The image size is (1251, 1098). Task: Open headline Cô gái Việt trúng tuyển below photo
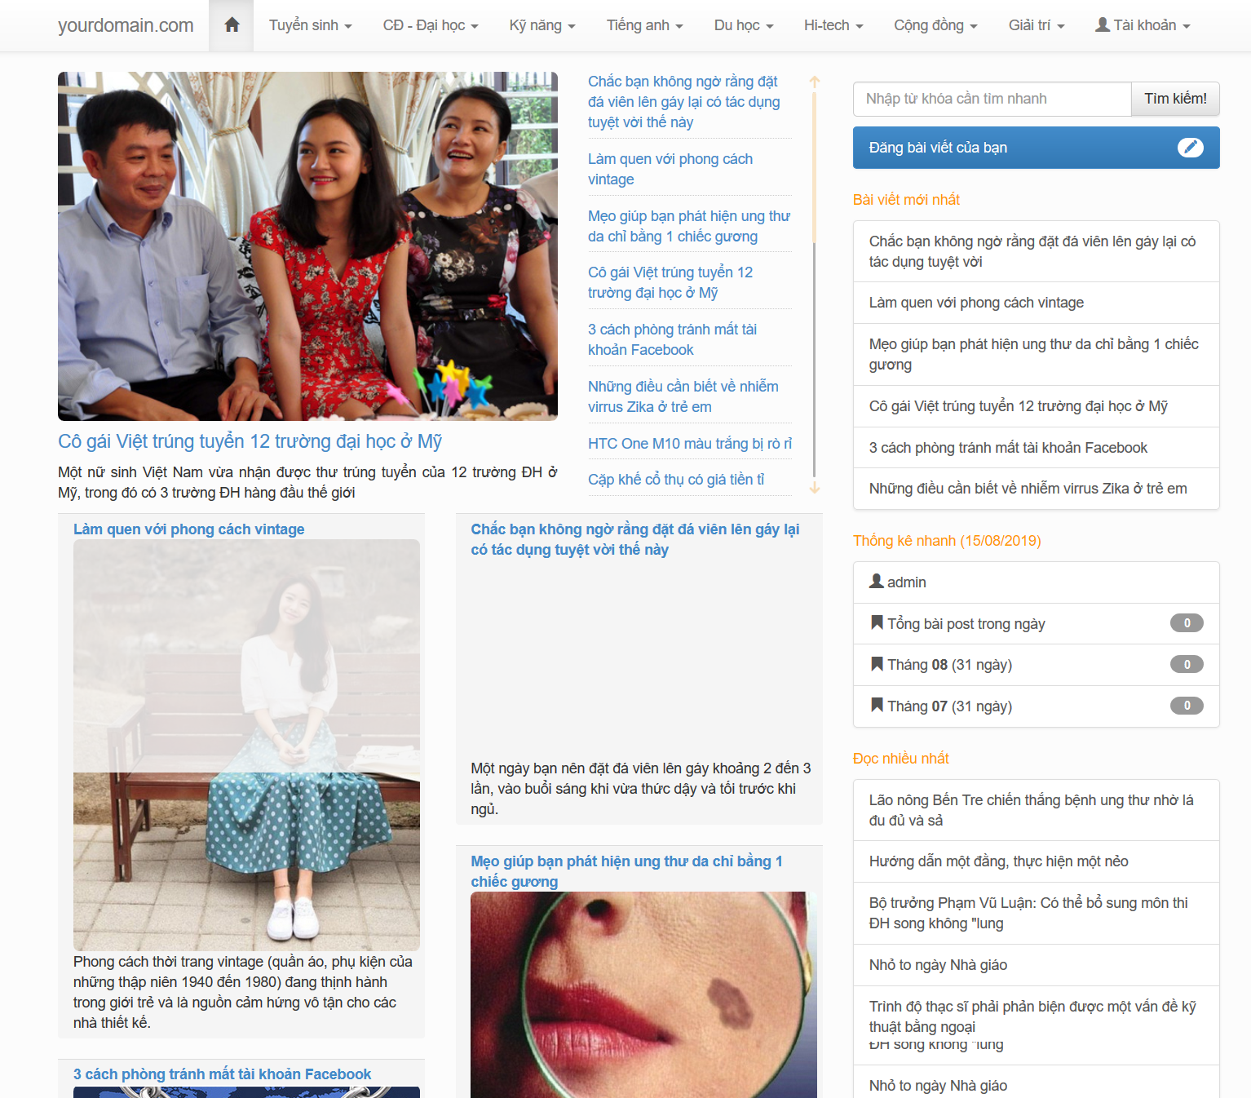click(x=250, y=441)
